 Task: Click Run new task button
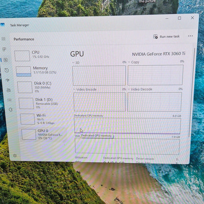[x=167, y=36]
